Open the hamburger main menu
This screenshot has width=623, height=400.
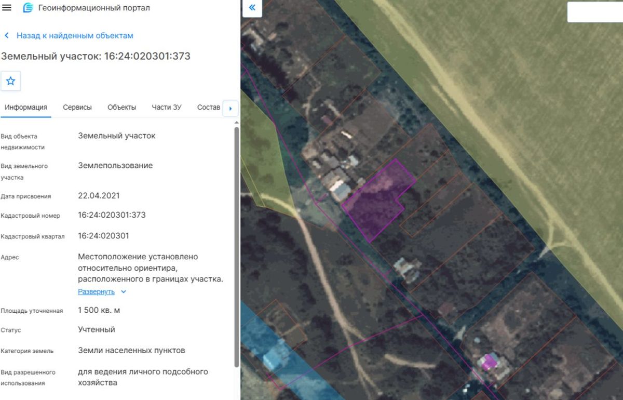pyautogui.click(x=7, y=8)
